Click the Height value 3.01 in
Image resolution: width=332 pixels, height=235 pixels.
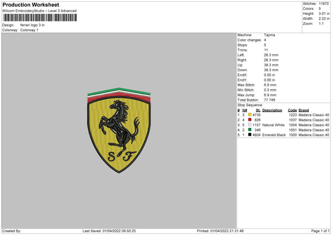coord(324,13)
